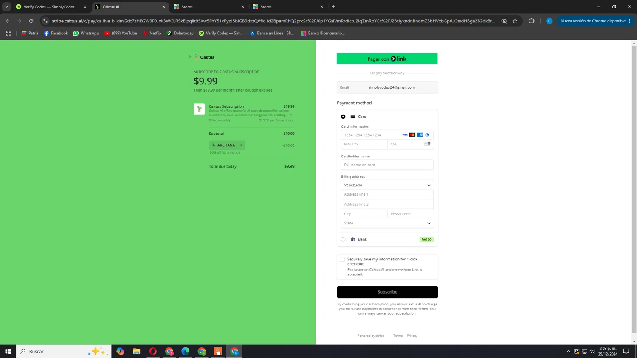Click the card number field

[387, 135]
